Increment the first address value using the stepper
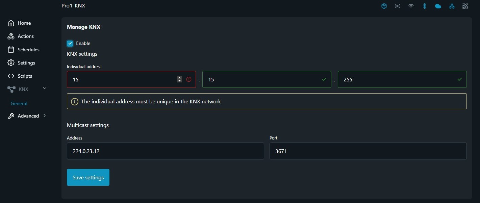This screenshot has width=480, height=203. pos(179,77)
